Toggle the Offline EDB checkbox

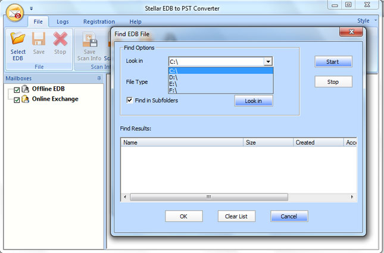[x=17, y=90]
